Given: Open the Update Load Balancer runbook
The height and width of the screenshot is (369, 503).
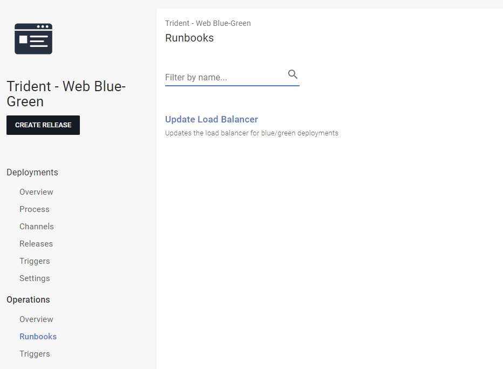Looking at the screenshot, I should tap(212, 119).
